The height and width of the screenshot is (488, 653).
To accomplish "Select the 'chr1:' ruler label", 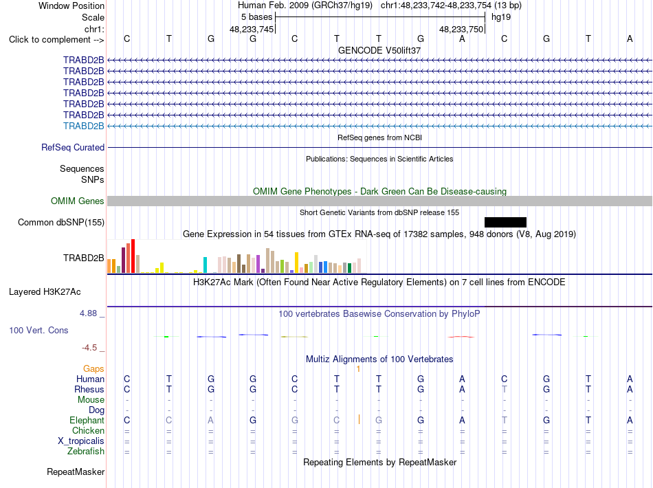I will pos(94,29).
